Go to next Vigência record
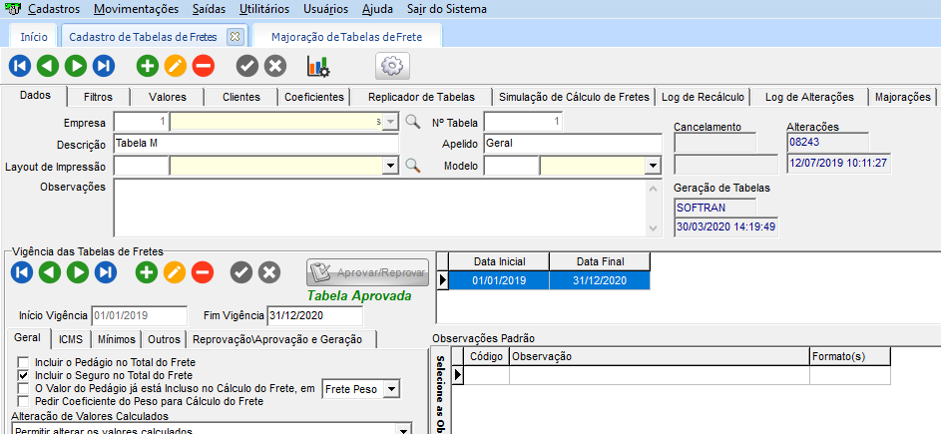Viewport: 941px width, 434px height. pyautogui.click(x=78, y=272)
